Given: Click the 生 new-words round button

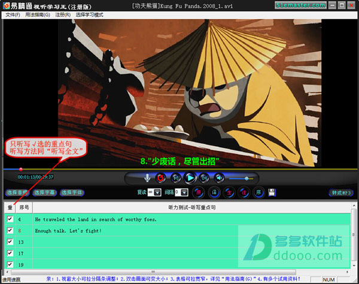Looking at the screenshot, I should coord(229,192).
